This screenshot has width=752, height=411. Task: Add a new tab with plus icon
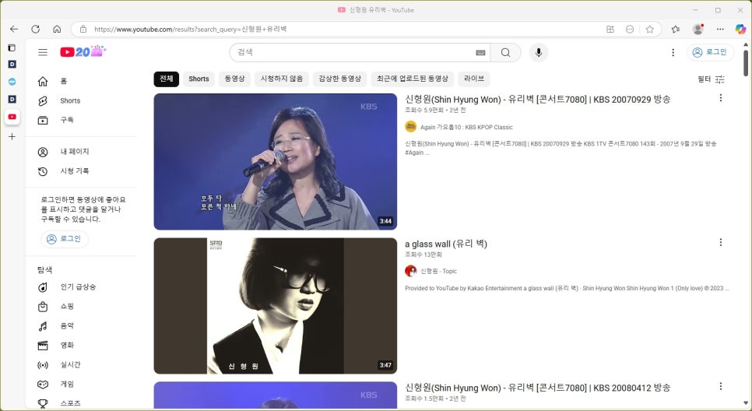click(12, 137)
